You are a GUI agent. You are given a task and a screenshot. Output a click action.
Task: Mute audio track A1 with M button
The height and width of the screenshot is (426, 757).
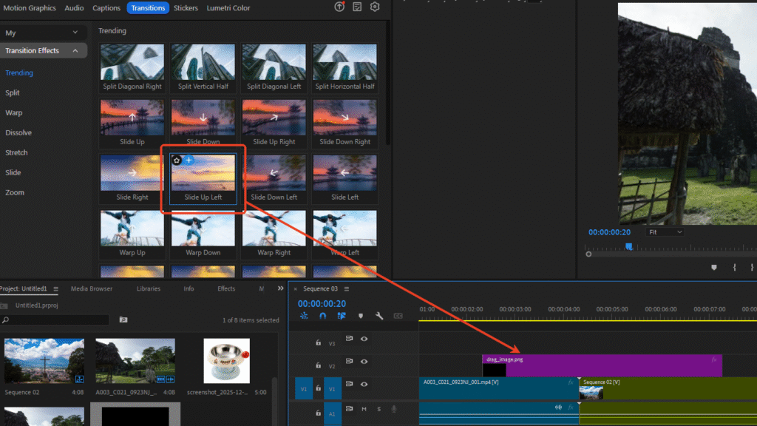pyautogui.click(x=364, y=409)
